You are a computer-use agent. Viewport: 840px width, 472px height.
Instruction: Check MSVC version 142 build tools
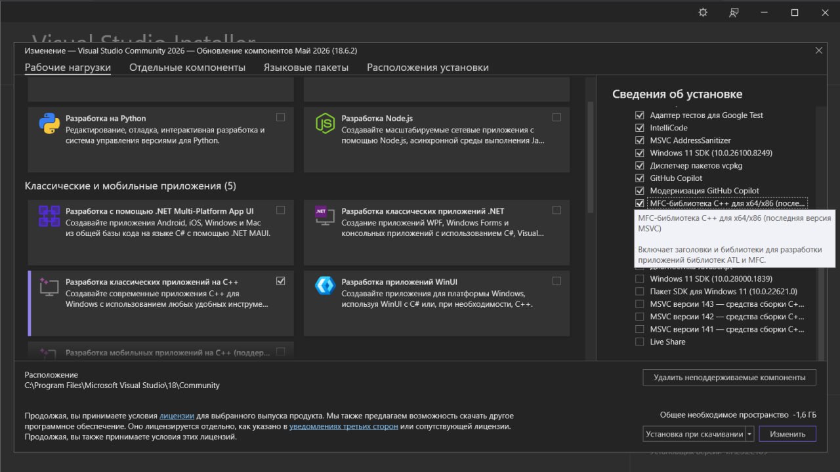(640, 317)
